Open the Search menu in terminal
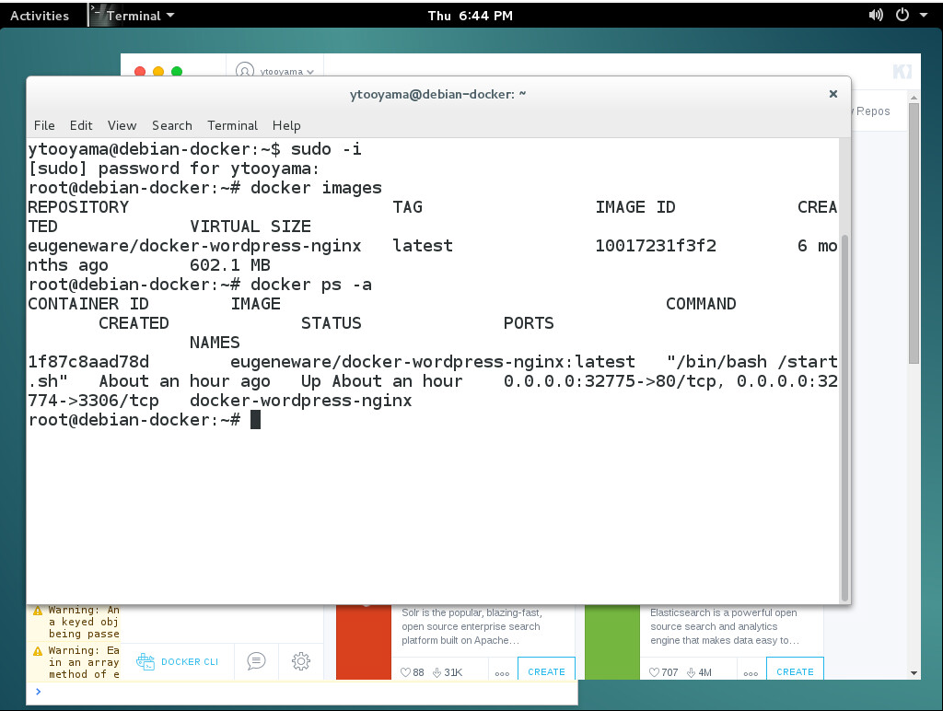The image size is (943, 711). pos(172,125)
